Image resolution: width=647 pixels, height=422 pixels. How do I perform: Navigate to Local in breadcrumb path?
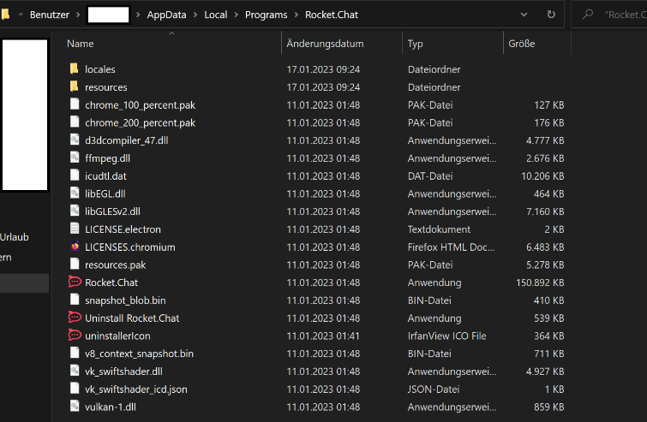click(x=215, y=15)
